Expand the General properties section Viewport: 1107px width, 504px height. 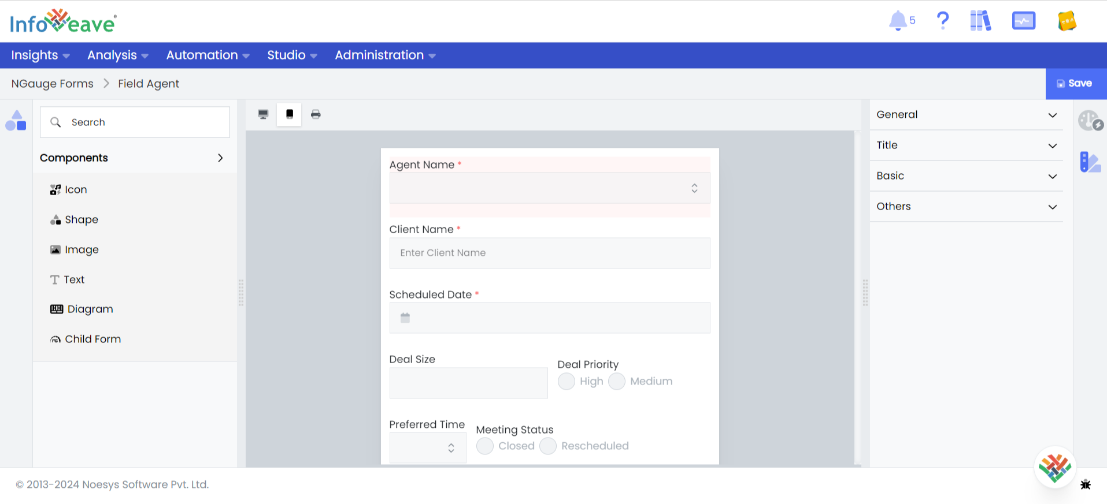tap(966, 115)
